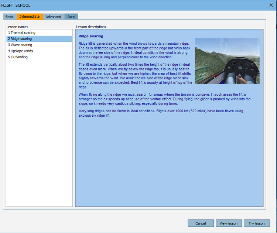Click paragraph starting 'When flying along the ridge'

click(165, 99)
